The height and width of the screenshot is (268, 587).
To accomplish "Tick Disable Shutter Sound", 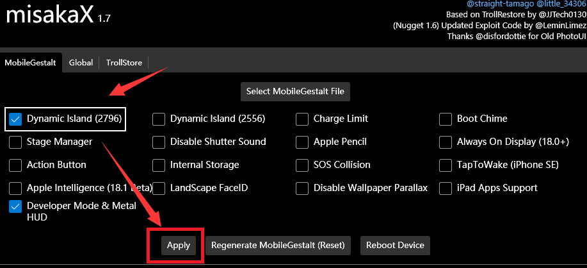I will pos(159,142).
